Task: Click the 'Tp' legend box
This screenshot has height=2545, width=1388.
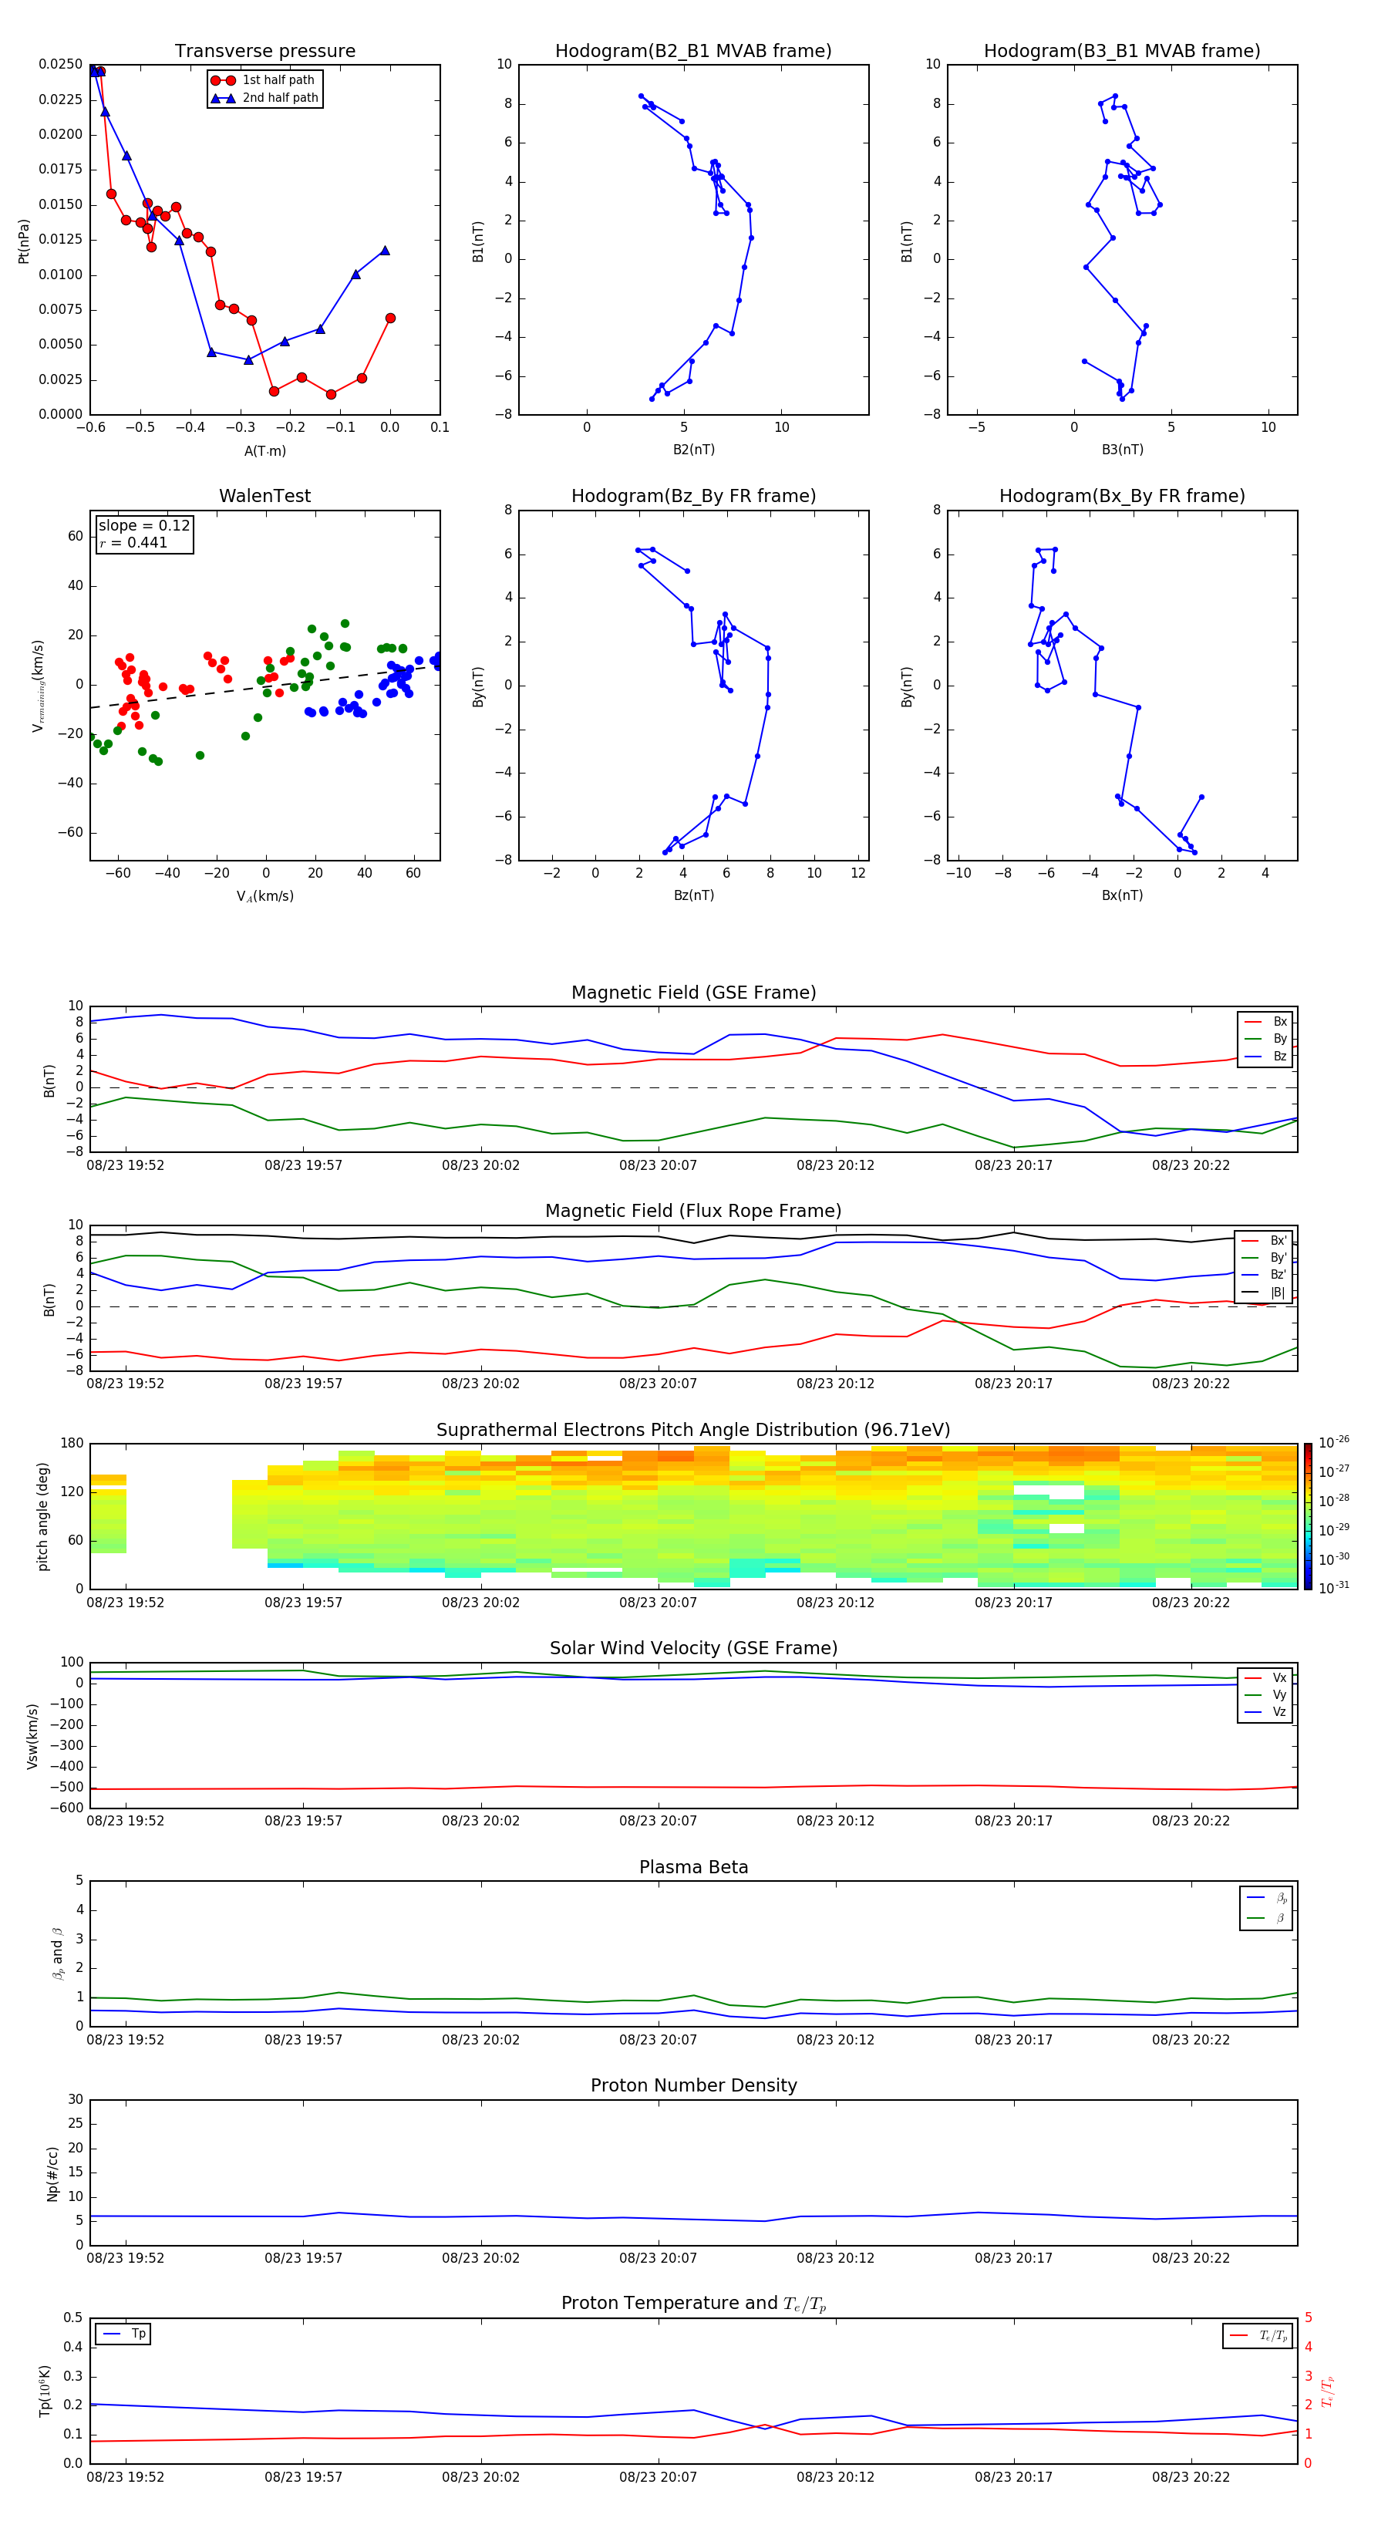Action: (123, 2334)
